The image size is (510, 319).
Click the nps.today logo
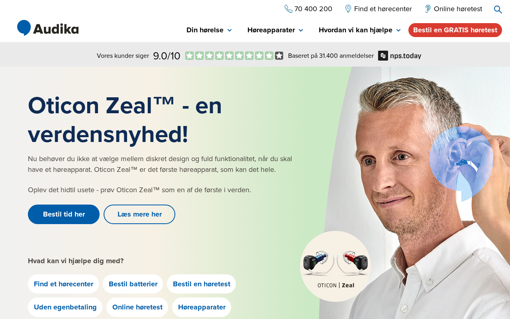[x=400, y=56]
